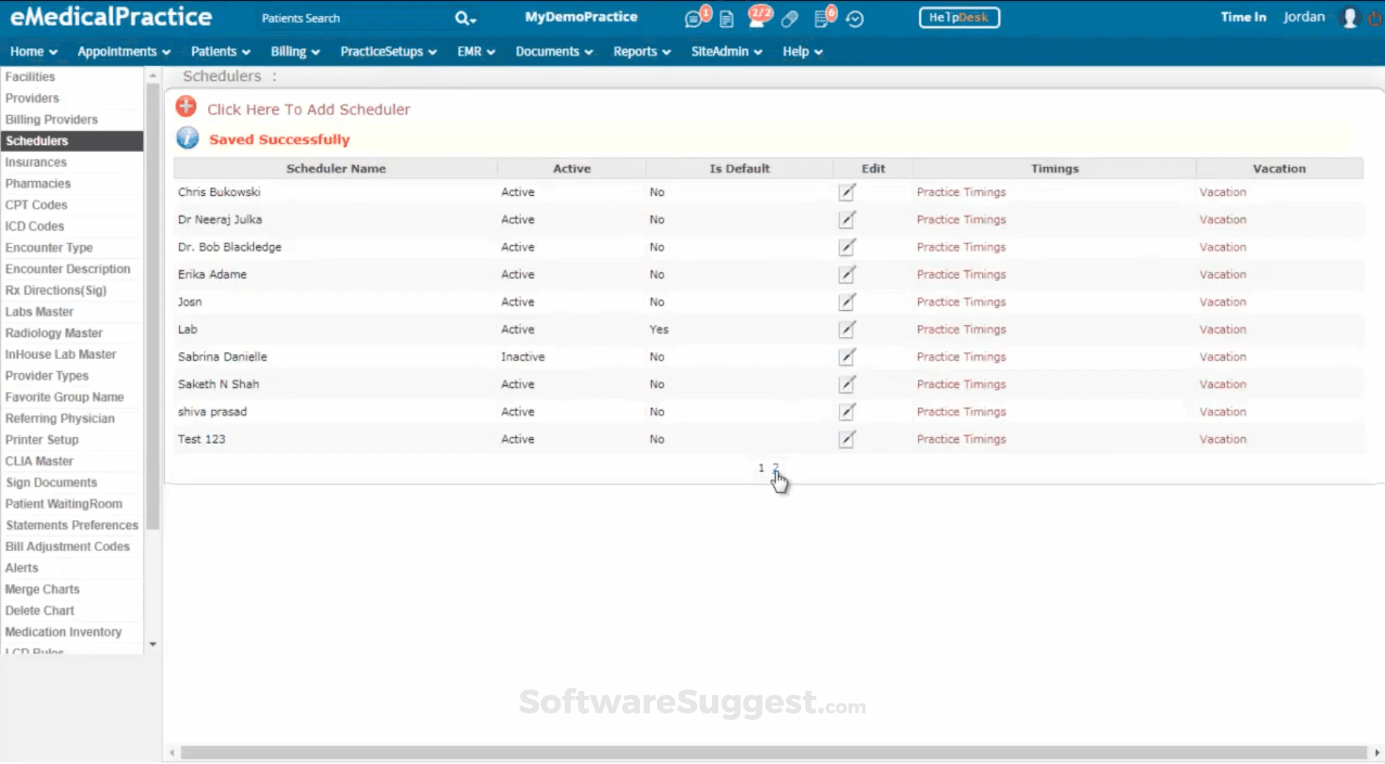Click the fax document icon in top toolbar
Screen dimensions: 1385x764
point(726,19)
